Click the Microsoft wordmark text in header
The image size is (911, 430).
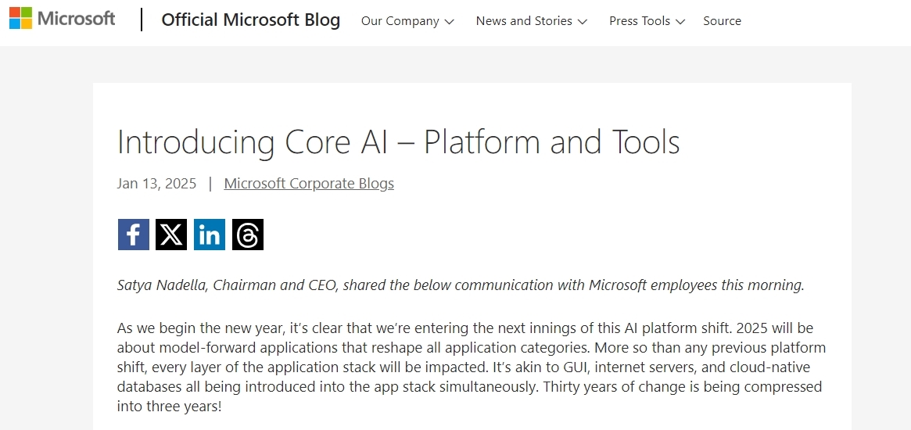pos(77,19)
